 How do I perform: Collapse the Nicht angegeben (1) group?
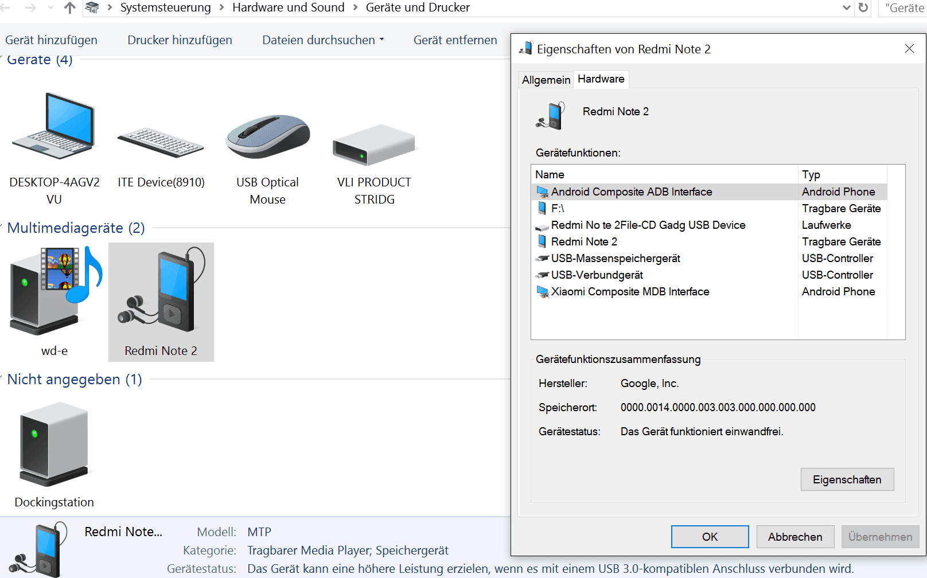point(2,379)
